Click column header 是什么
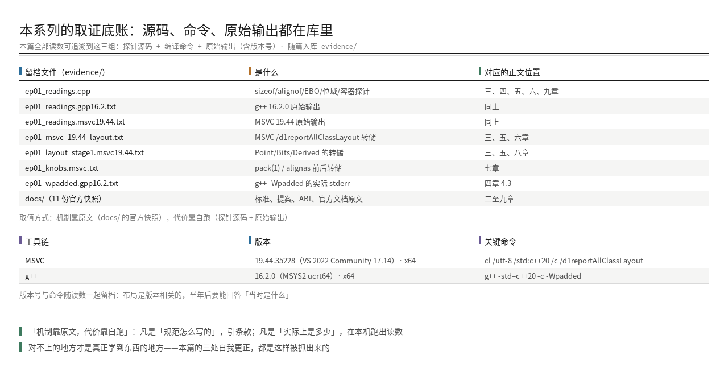The height and width of the screenshot is (376, 728). 267,72
